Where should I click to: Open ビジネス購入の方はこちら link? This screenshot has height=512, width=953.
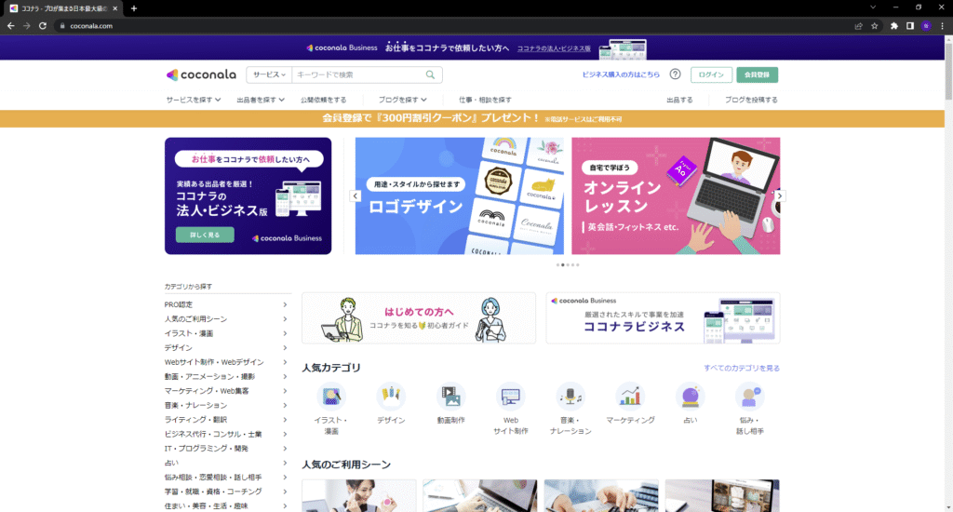tap(621, 74)
